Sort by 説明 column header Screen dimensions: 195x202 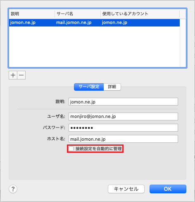(32, 14)
